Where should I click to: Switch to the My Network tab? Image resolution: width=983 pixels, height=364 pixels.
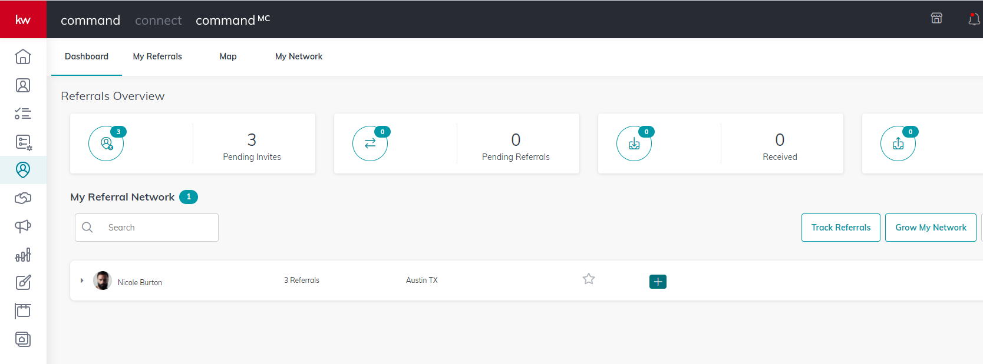tap(299, 56)
